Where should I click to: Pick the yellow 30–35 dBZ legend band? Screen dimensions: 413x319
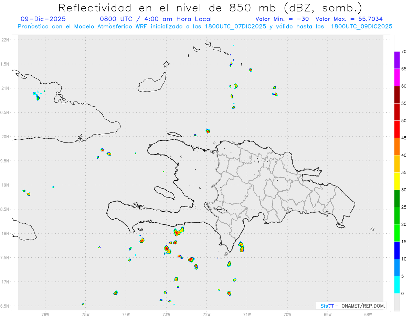tap(397, 181)
